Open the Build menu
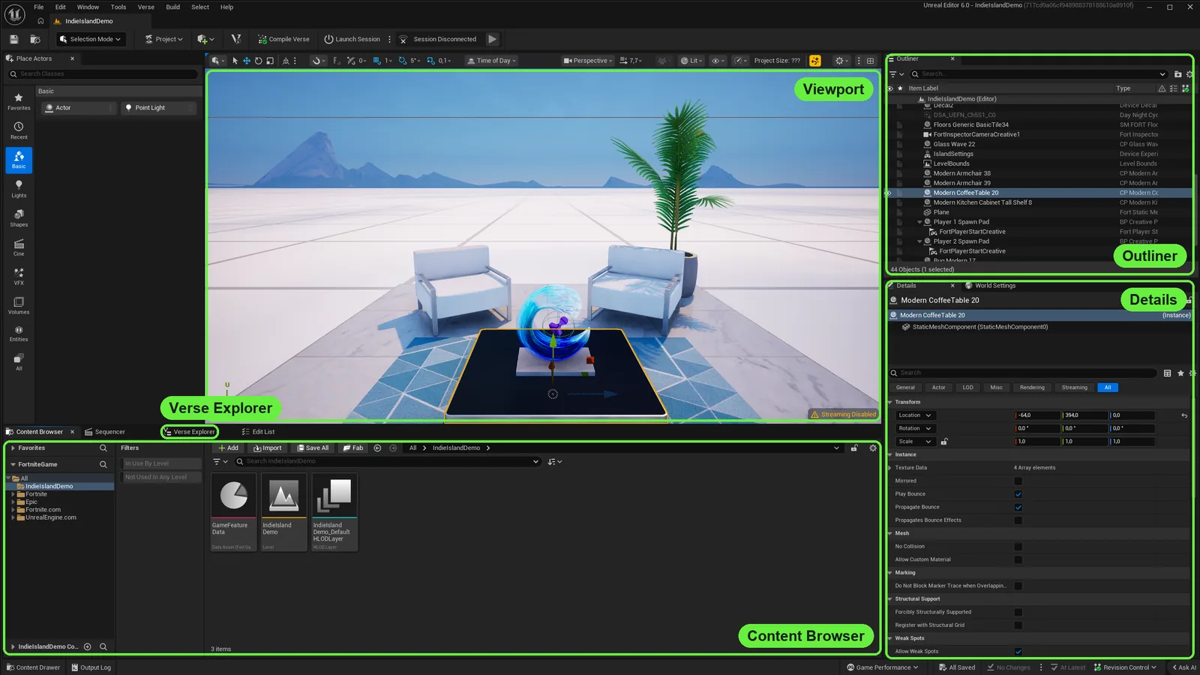Image resolution: width=1200 pixels, height=675 pixels. tap(173, 7)
